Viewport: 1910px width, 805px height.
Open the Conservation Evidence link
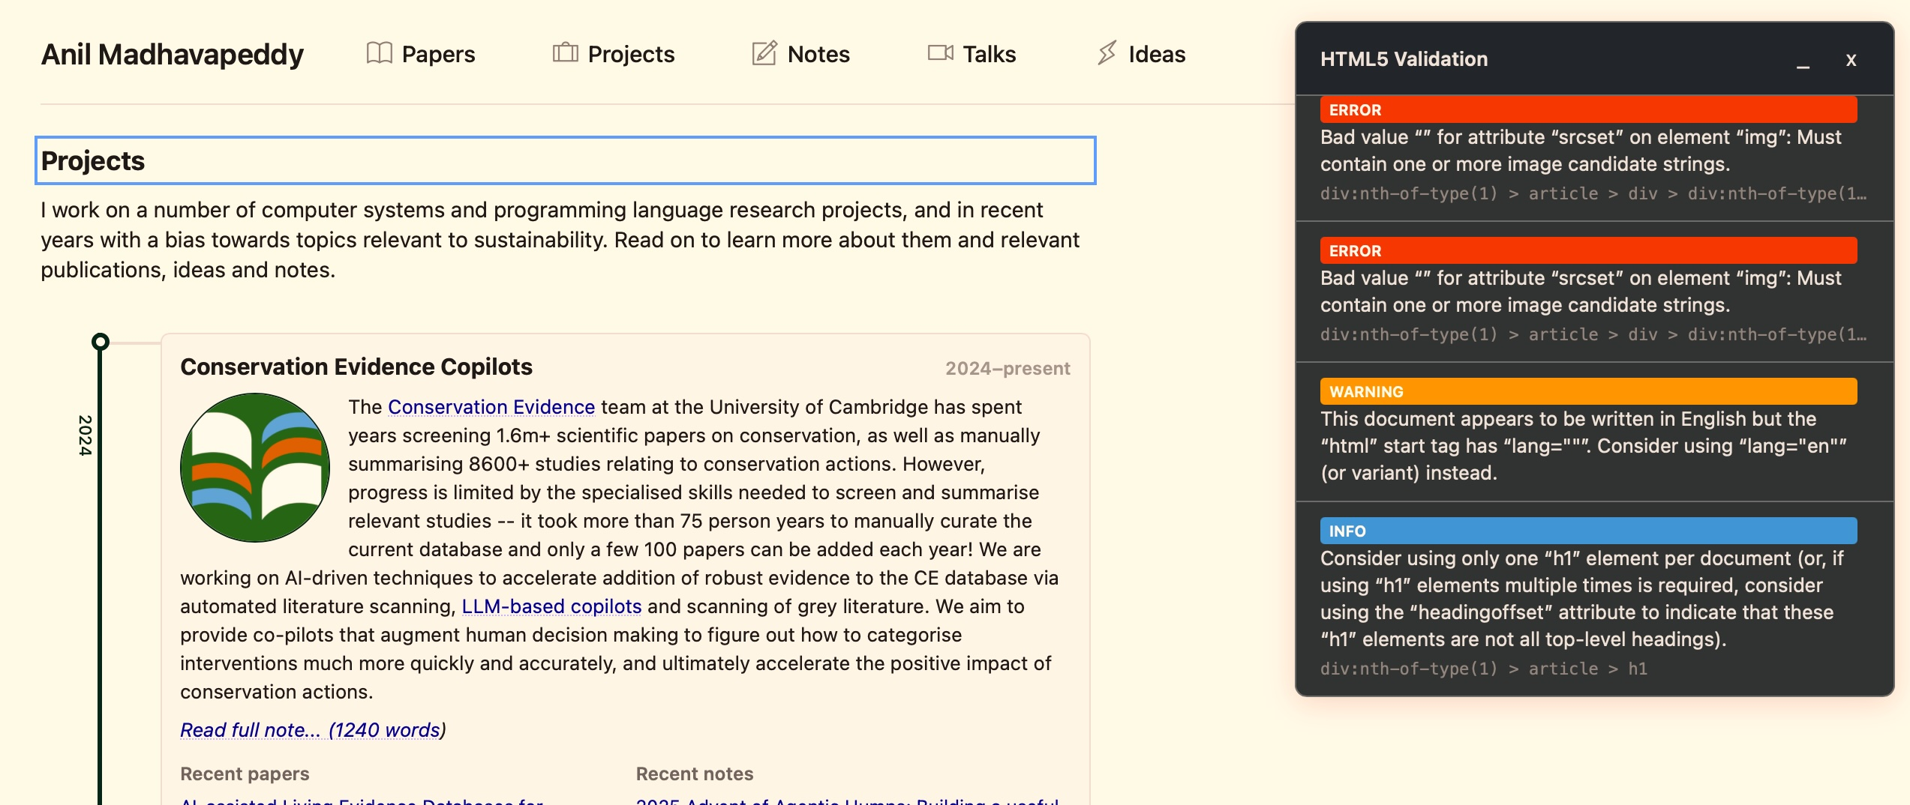click(x=491, y=407)
